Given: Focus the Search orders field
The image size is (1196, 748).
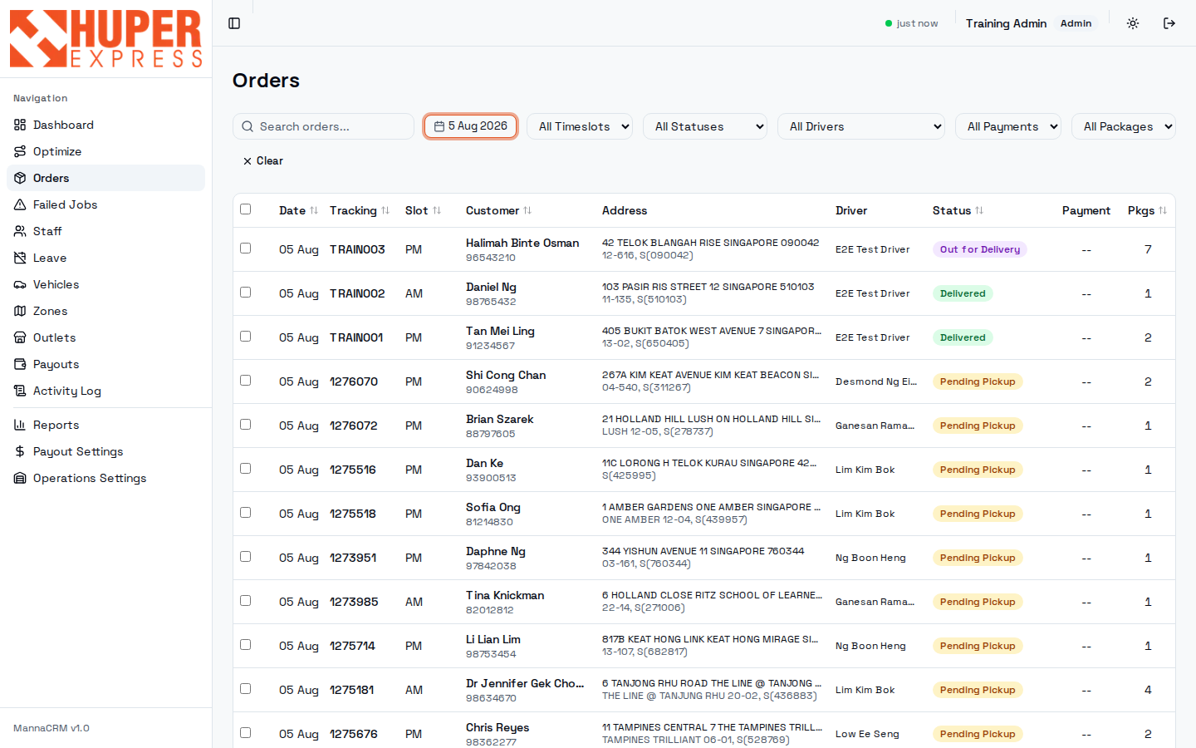Looking at the screenshot, I should (323, 126).
